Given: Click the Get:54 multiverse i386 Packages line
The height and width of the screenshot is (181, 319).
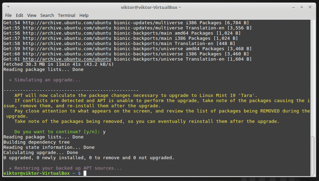Looking at the screenshot, I should click(126, 23).
